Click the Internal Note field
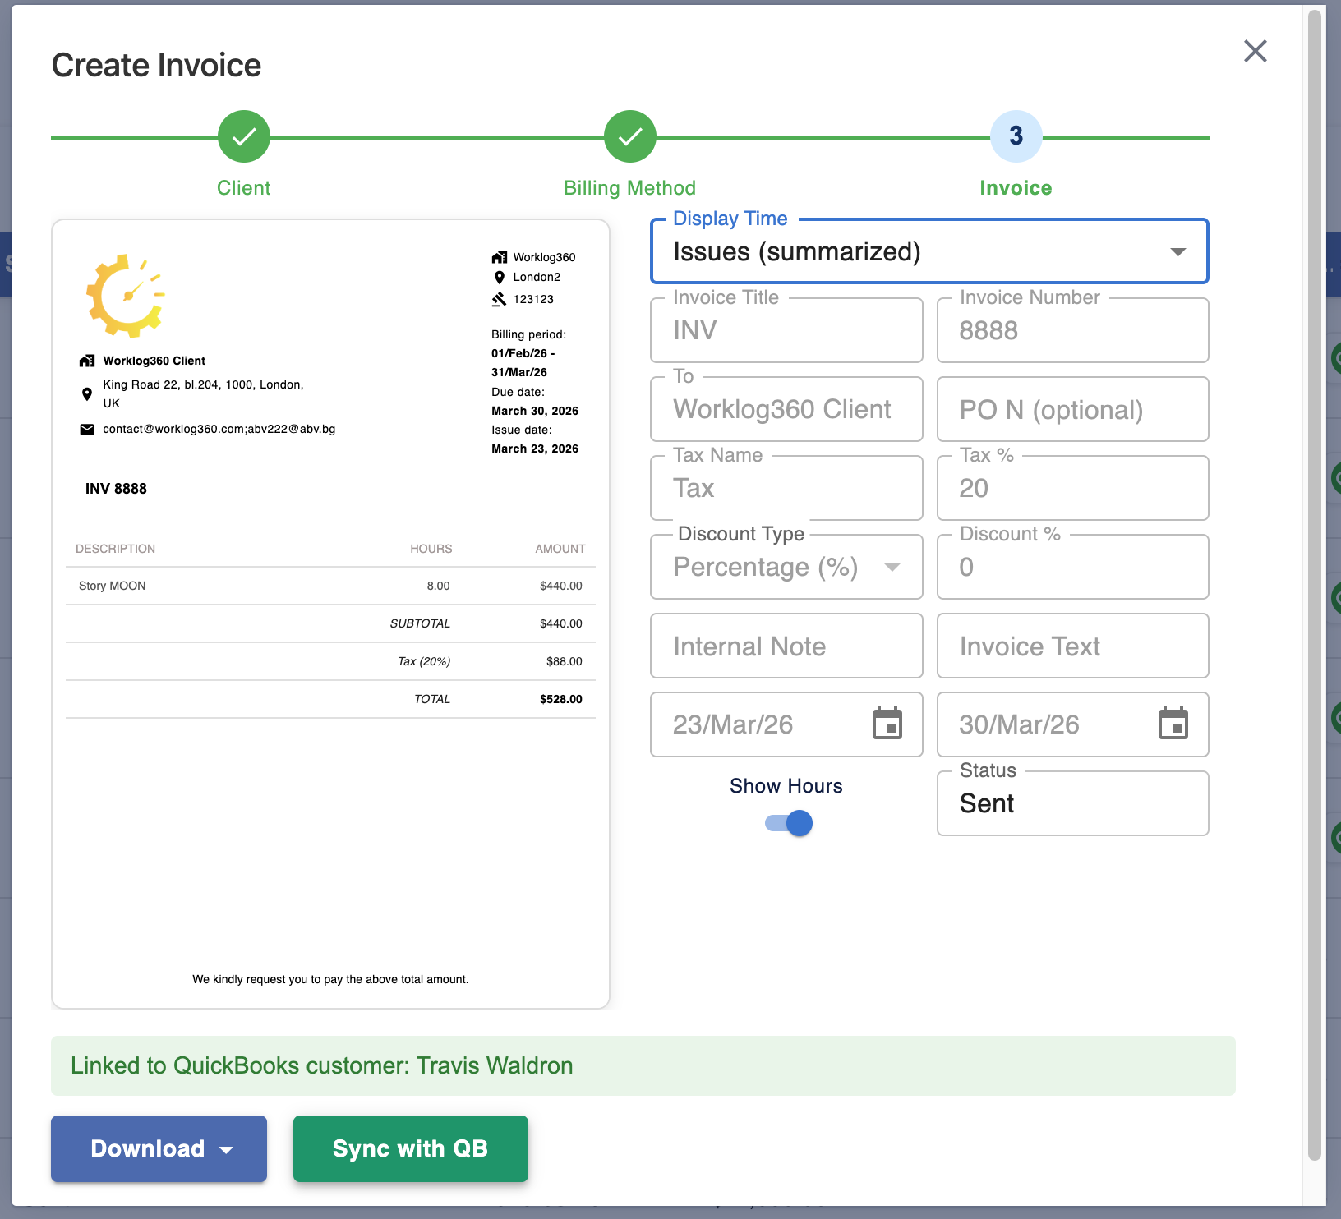Image resolution: width=1341 pixels, height=1219 pixels. [786, 646]
